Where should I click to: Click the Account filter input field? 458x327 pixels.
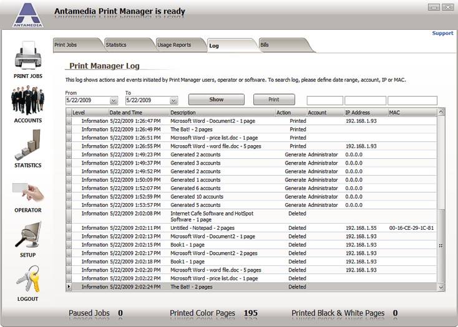coord(325,100)
